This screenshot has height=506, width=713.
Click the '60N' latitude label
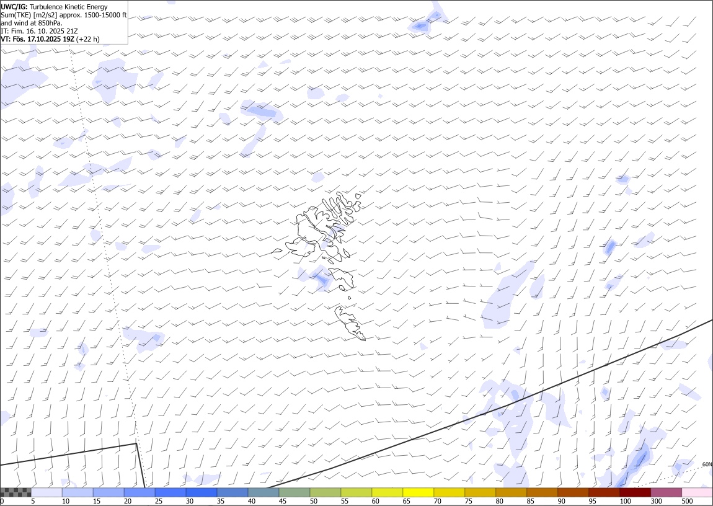point(707,464)
